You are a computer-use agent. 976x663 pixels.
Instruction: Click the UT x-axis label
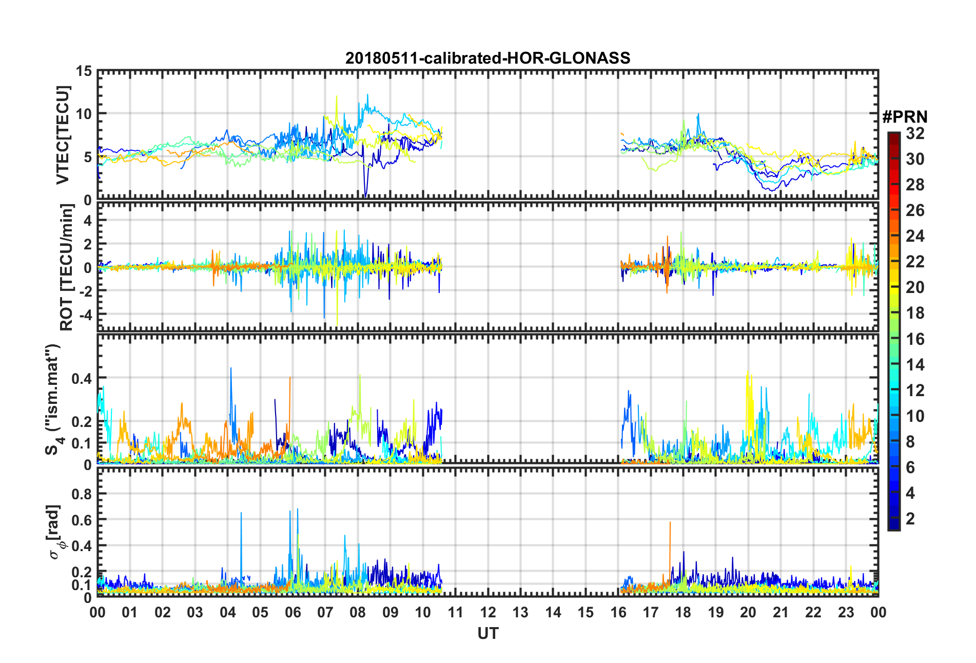488,634
